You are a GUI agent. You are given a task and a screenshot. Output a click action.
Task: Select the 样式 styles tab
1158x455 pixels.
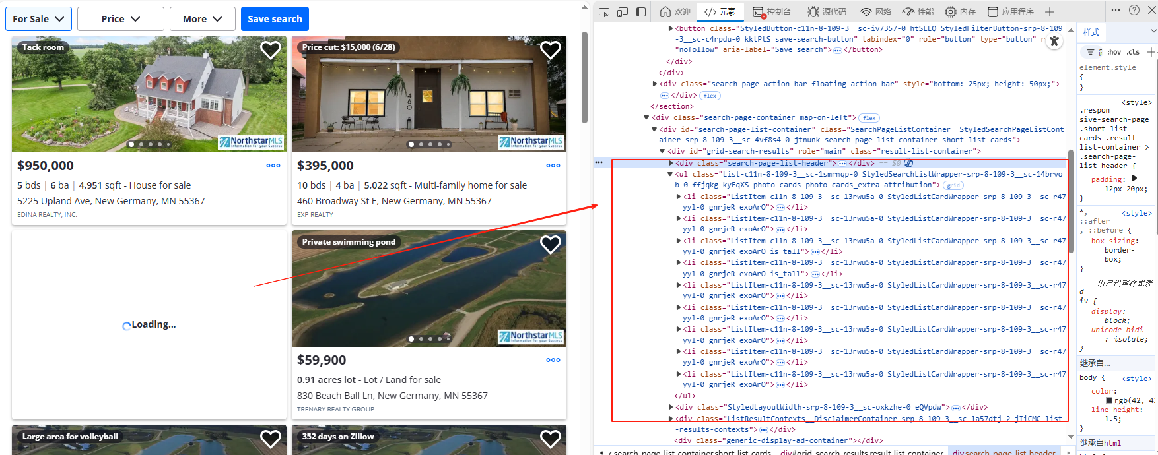[x=1091, y=32]
